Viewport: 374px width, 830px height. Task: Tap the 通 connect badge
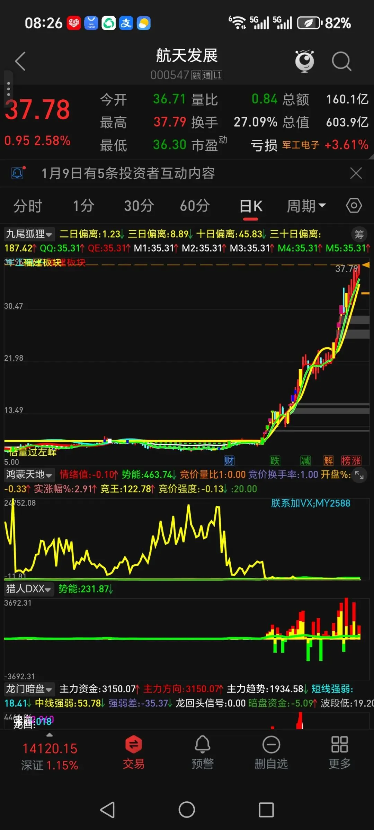(207, 75)
